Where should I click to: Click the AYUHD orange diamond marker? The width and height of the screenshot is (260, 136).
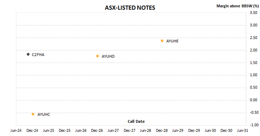[x=97, y=56]
